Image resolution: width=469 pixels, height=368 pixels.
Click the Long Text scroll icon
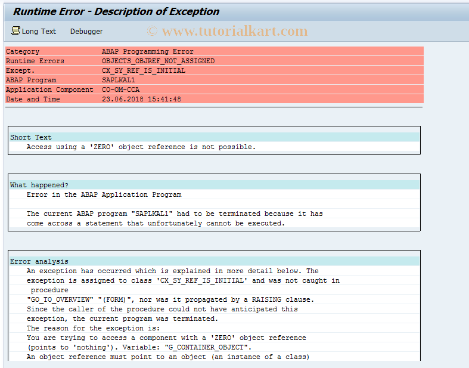tap(15, 30)
